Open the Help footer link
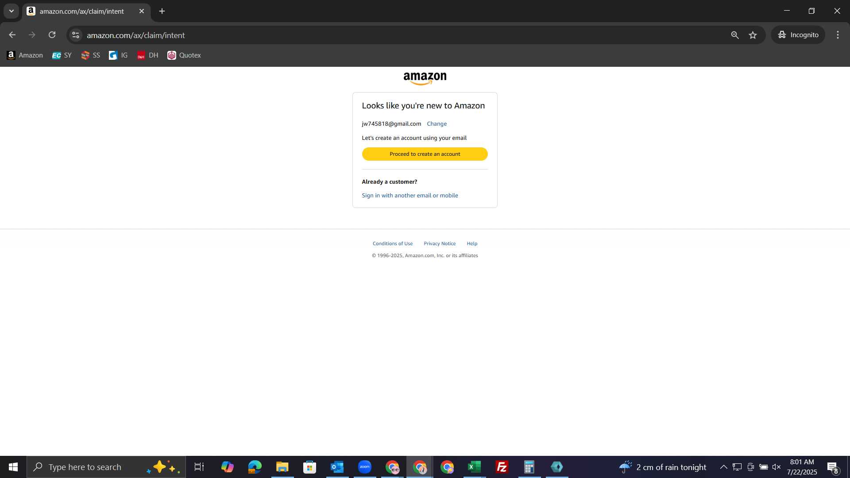 pos(472,244)
